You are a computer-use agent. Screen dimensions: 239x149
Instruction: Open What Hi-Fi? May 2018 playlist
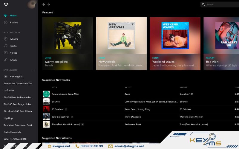(x=15, y=139)
